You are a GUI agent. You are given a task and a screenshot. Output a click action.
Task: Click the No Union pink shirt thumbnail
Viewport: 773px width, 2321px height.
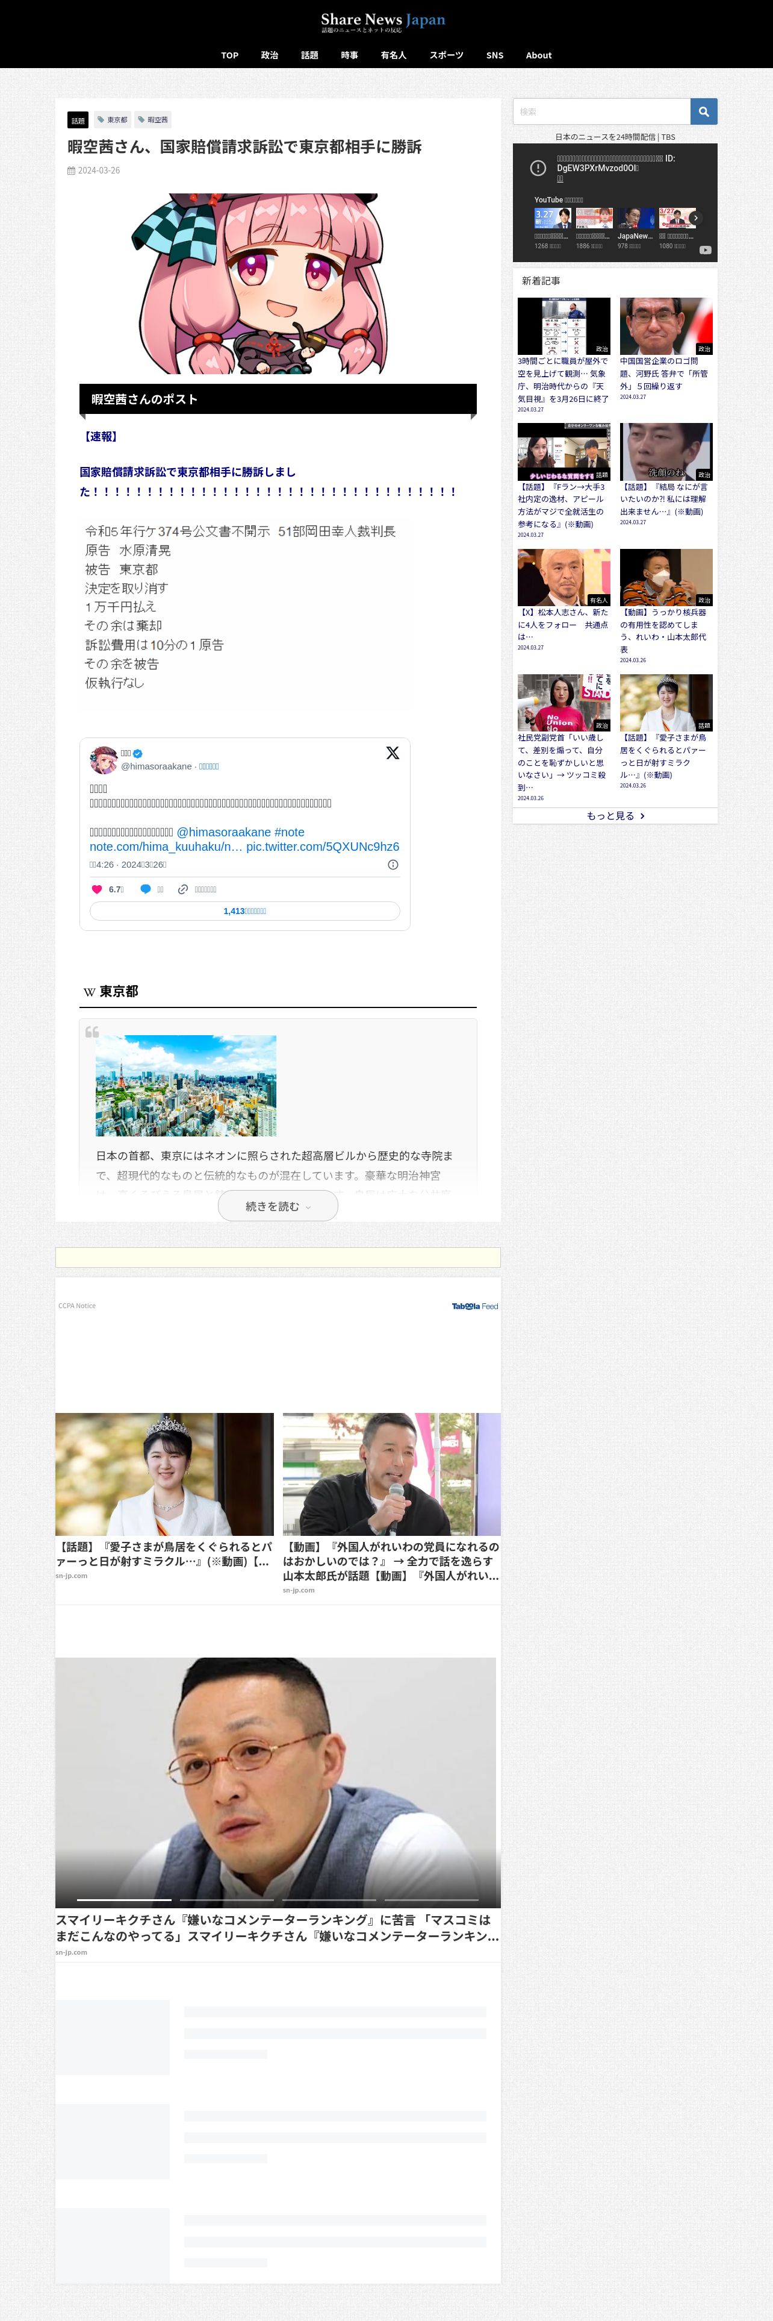(563, 703)
